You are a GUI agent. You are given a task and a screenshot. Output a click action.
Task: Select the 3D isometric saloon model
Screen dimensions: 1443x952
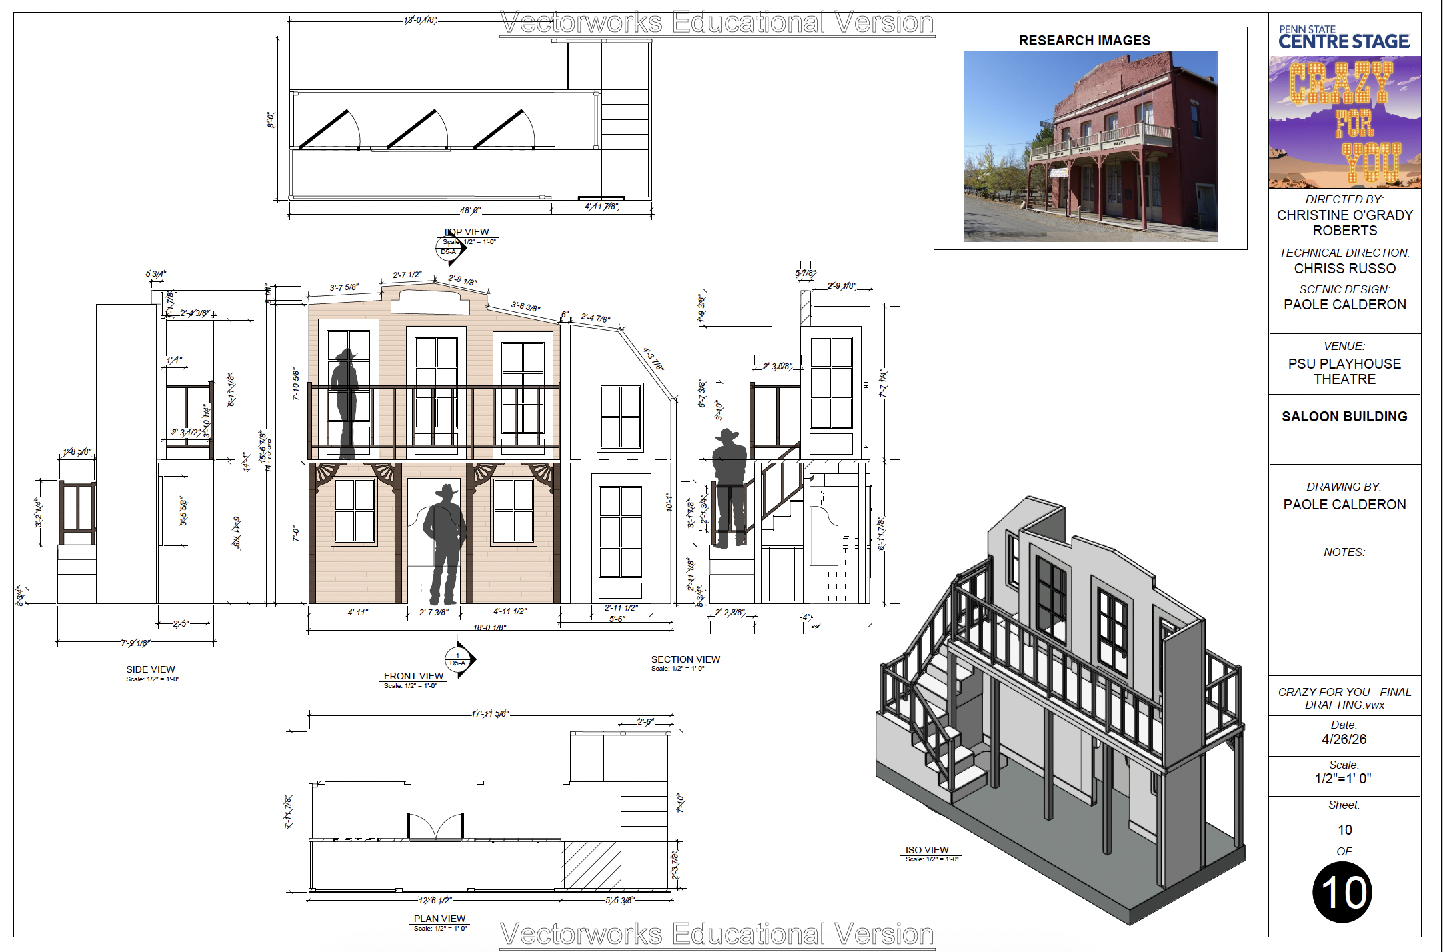click(1060, 710)
